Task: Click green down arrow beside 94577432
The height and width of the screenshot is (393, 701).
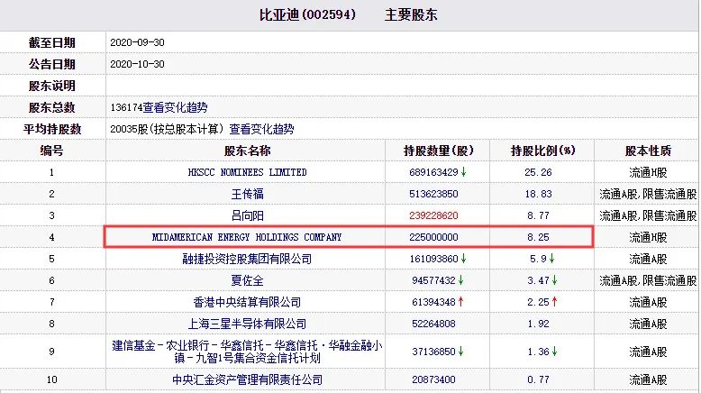Action: pos(461,280)
